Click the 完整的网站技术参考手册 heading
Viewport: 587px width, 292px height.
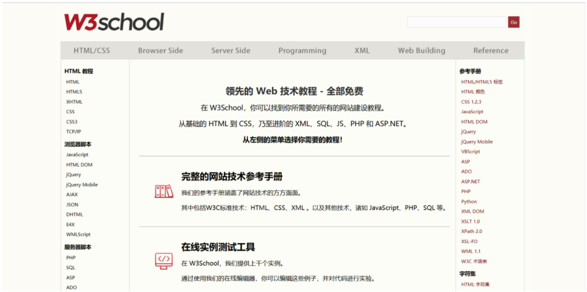[x=232, y=177]
